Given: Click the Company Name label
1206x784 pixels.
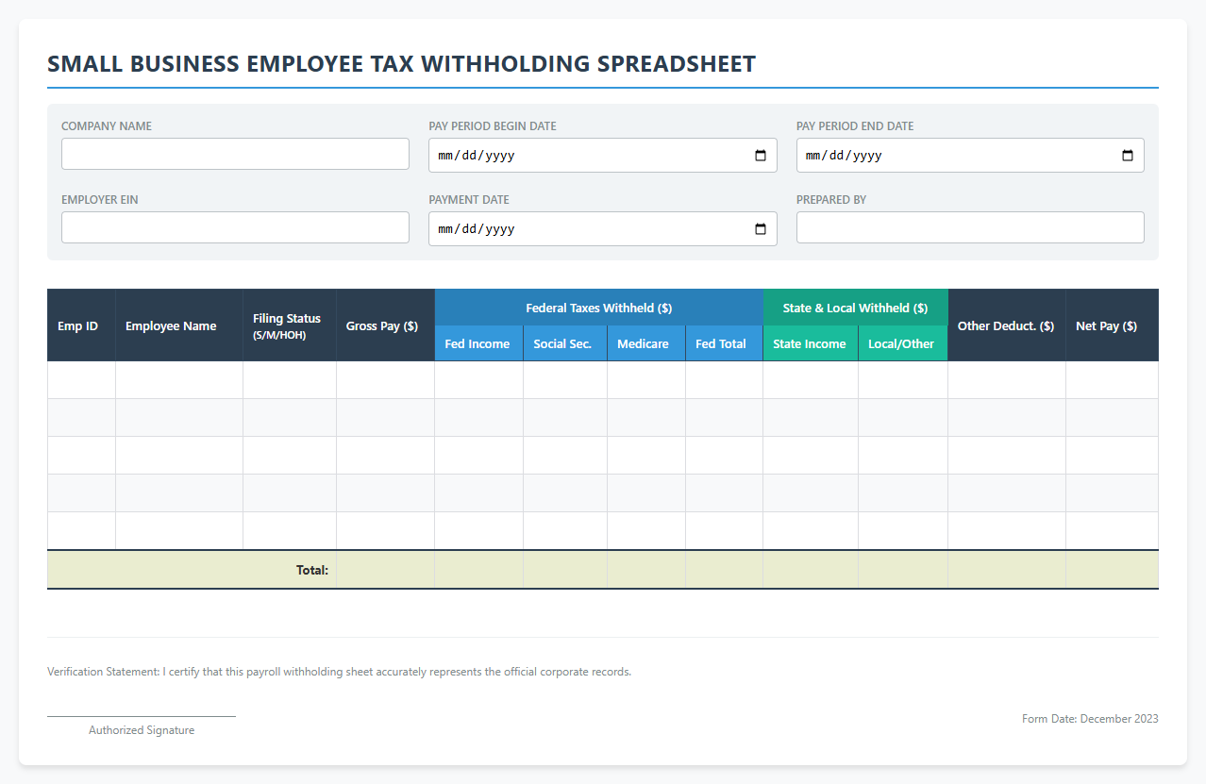Looking at the screenshot, I should [x=107, y=126].
